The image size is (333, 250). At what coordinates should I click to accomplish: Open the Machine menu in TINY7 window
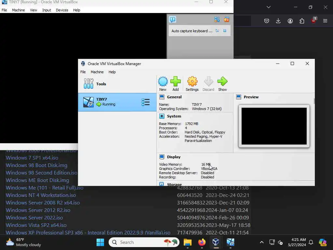coord(18,10)
